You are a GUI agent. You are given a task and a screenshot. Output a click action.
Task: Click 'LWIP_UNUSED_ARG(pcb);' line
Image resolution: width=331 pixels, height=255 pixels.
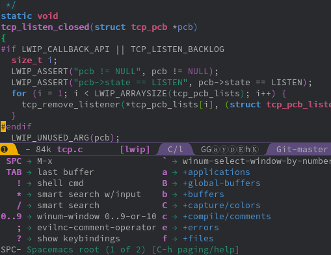click(x=65, y=138)
